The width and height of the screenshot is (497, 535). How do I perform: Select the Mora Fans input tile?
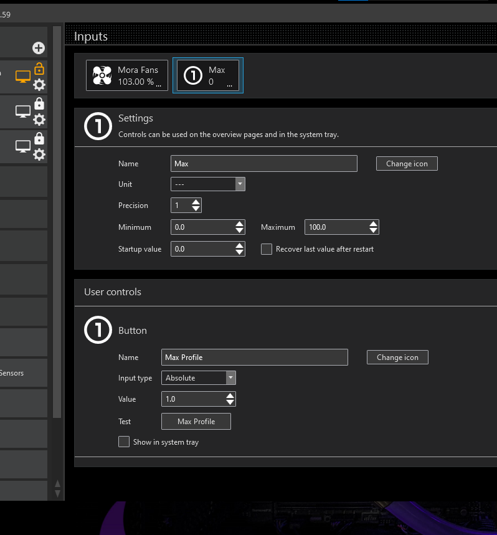(x=127, y=75)
